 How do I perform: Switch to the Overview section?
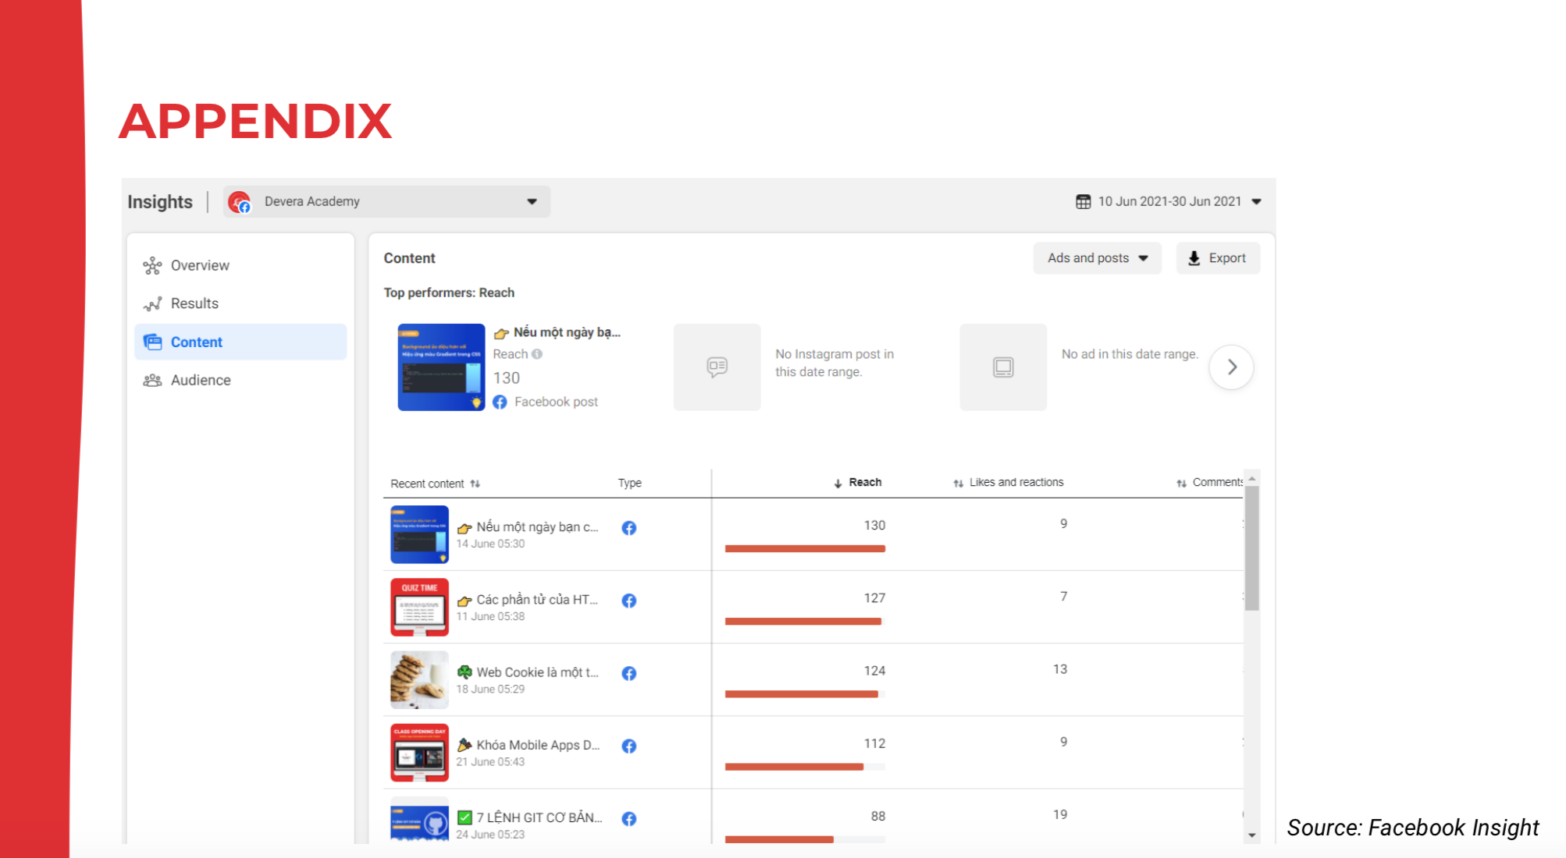200,265
